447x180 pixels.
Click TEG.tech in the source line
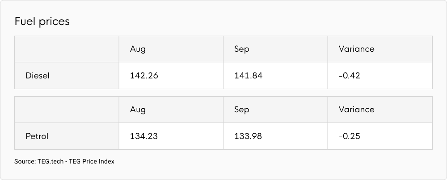(x=51, y=162)
